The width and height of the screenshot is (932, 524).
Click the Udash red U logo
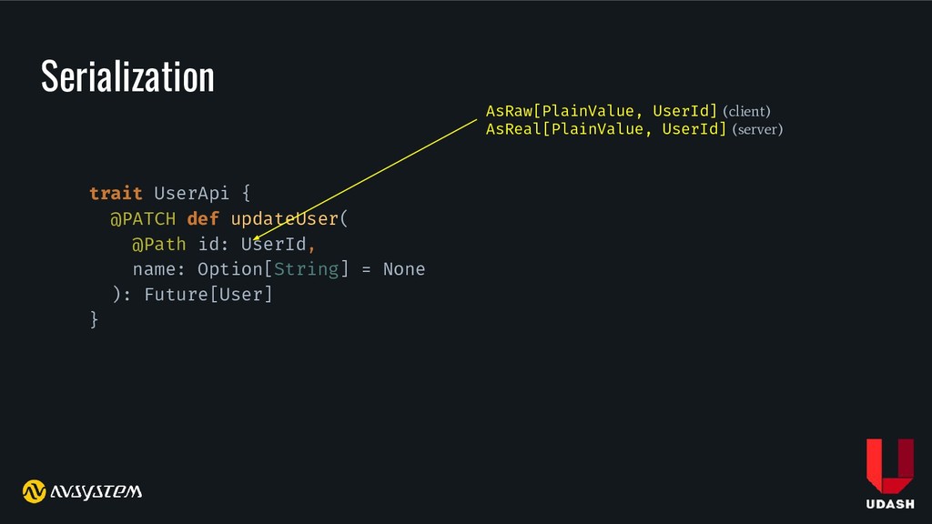tap(889, 465)
